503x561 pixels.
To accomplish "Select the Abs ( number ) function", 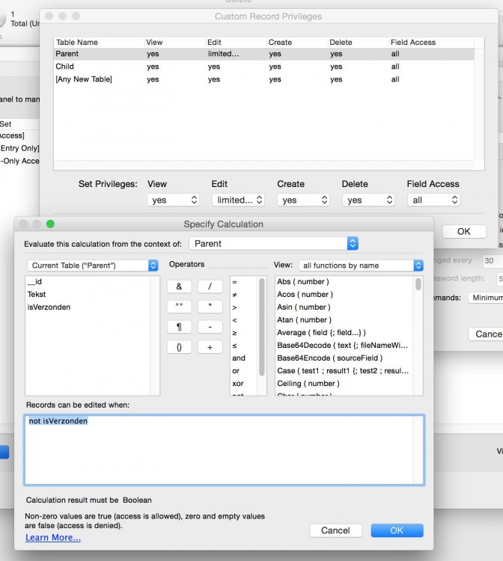I will click(303, 282).
